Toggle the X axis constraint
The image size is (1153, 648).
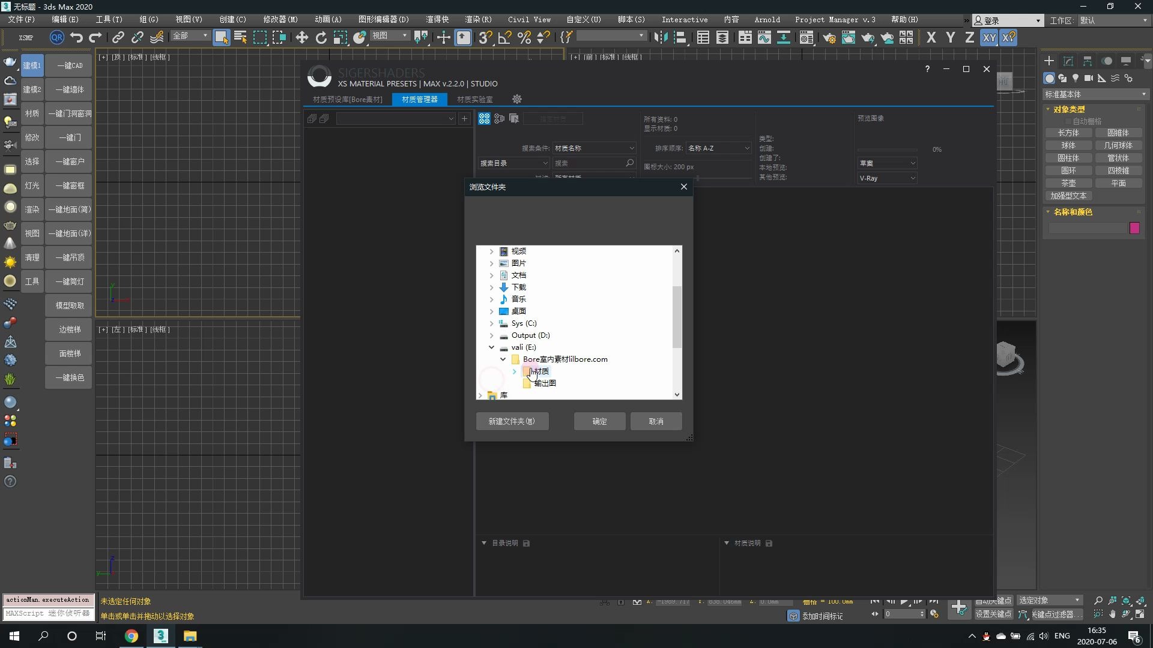coord(931,38)
